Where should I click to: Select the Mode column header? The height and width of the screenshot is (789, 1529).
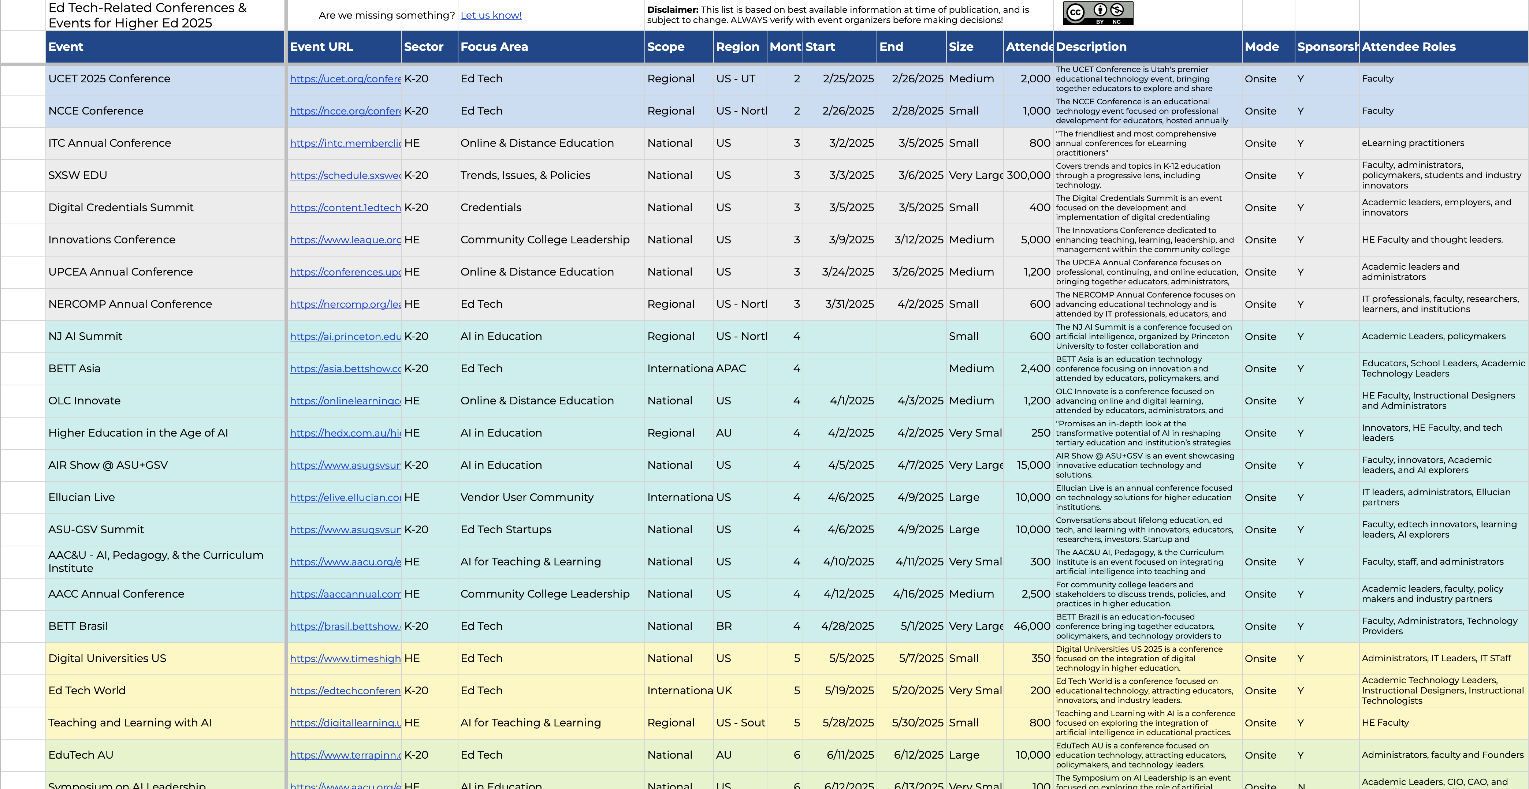tap(1268, 47)
